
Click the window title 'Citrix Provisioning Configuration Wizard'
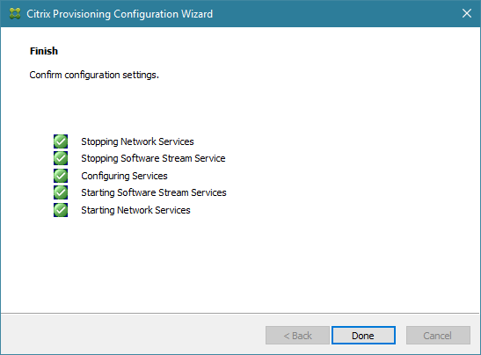[120, 14]
